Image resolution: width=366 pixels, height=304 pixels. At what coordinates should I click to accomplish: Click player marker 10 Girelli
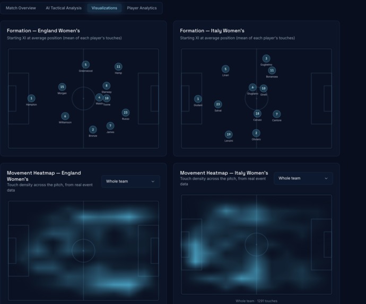point(264,88)
